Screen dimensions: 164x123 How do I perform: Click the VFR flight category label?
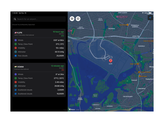(x=62, y=36)
